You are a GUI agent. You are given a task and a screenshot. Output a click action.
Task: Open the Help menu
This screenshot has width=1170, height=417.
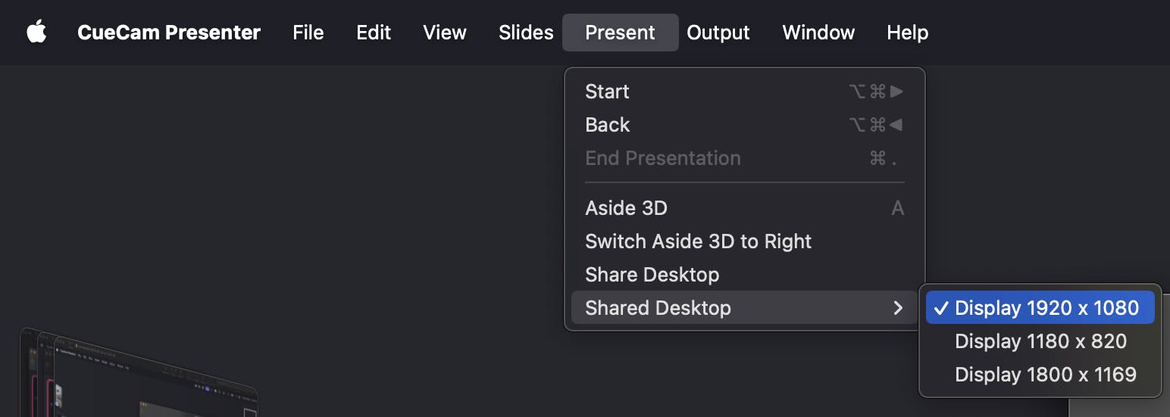click(907, 33)
